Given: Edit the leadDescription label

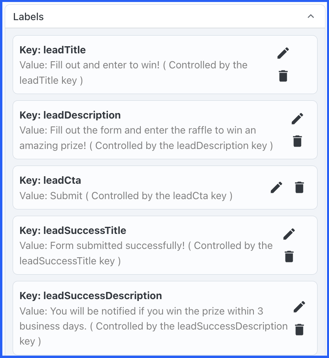Looking at the screenshot, I should pos(297,118).
